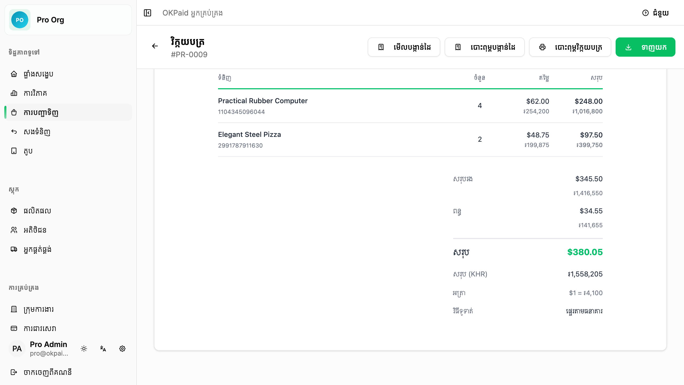The height and width of the screenshot is (385, 684).
Task: Open the language translate icon
Action: pyautogui.click(x=103, y=349)
